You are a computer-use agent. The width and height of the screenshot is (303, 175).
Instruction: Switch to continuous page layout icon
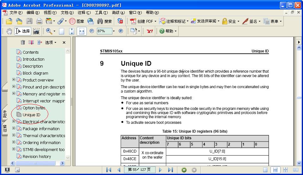point(275,170)
